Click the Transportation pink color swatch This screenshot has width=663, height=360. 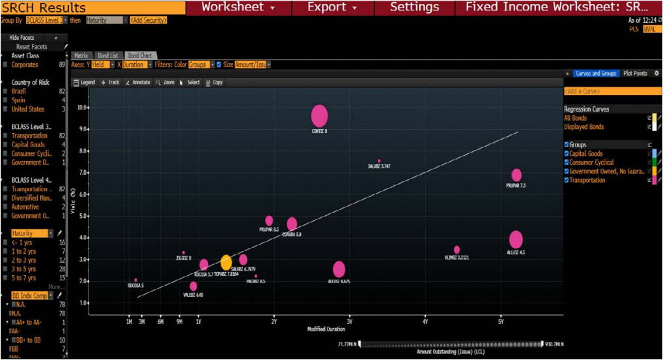[655, 180]
